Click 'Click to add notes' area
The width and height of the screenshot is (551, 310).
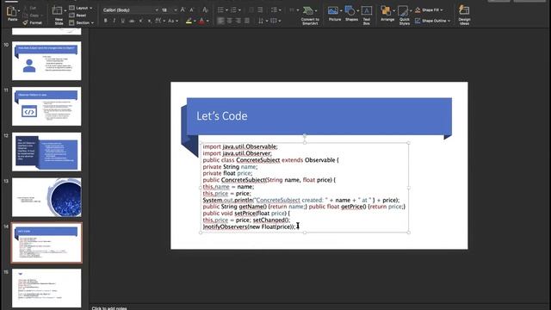tap(109, 308)
